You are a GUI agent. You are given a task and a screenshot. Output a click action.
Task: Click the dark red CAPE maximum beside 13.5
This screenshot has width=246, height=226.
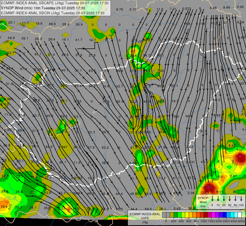click(209, 188)
